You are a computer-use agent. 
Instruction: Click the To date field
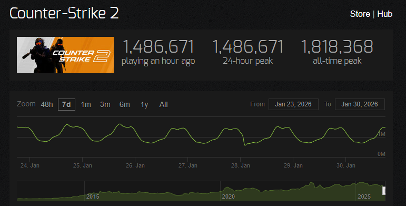[x=360, y=104]
